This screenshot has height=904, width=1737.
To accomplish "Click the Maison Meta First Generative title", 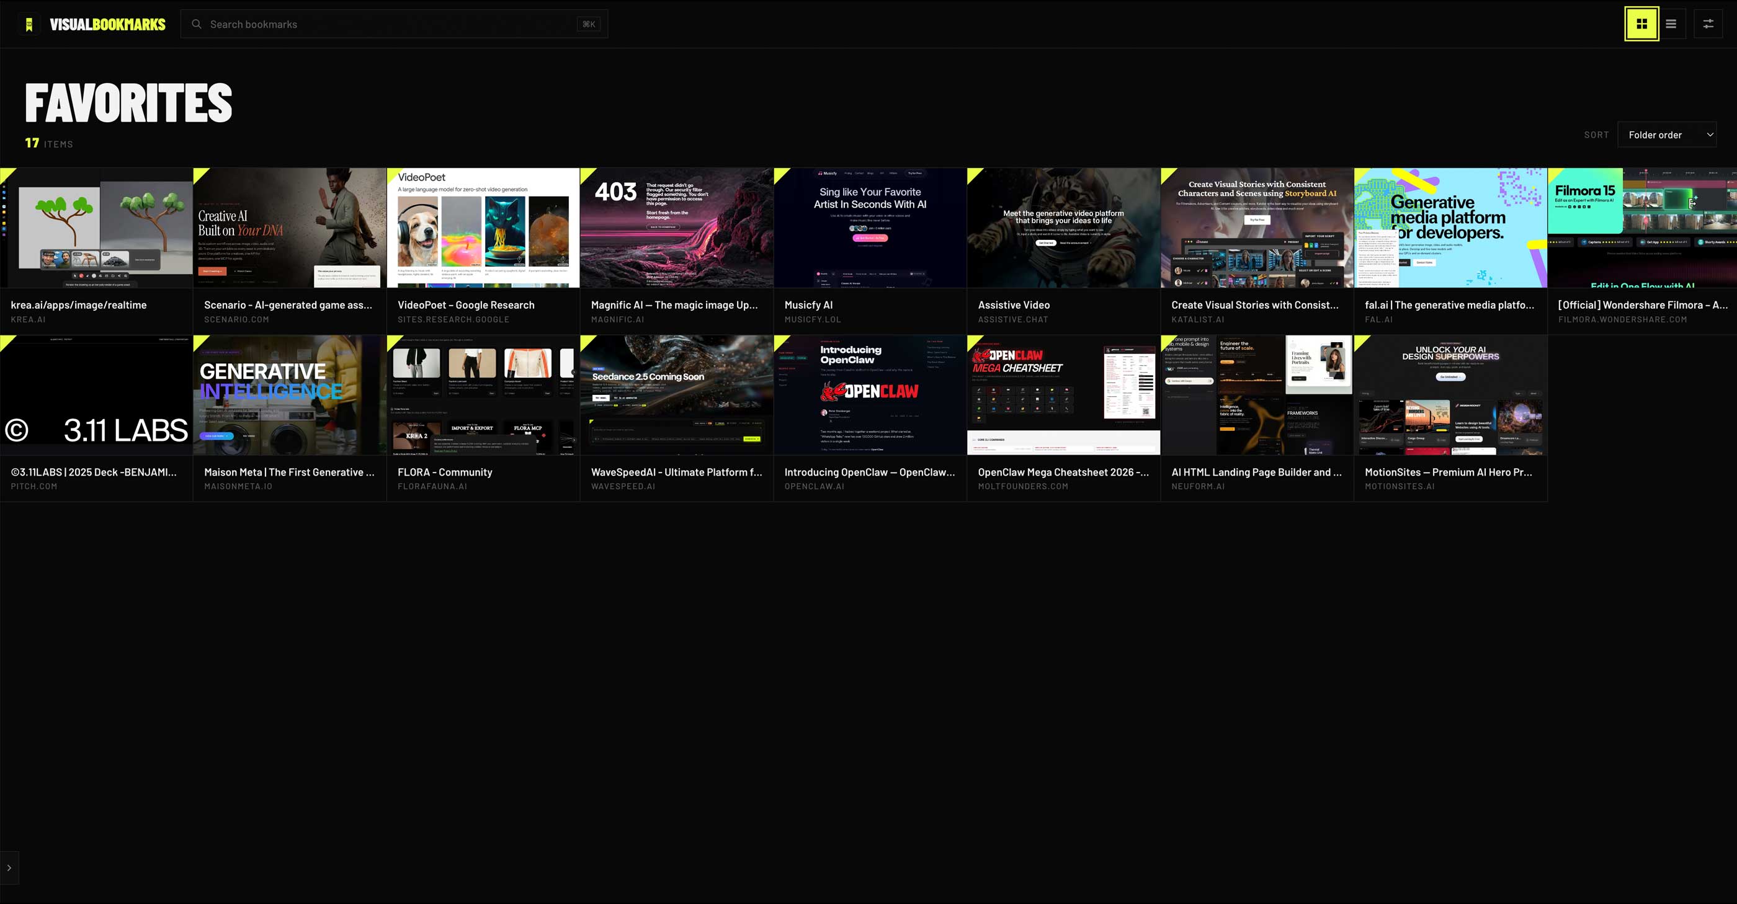I will [x=289, y=472].
